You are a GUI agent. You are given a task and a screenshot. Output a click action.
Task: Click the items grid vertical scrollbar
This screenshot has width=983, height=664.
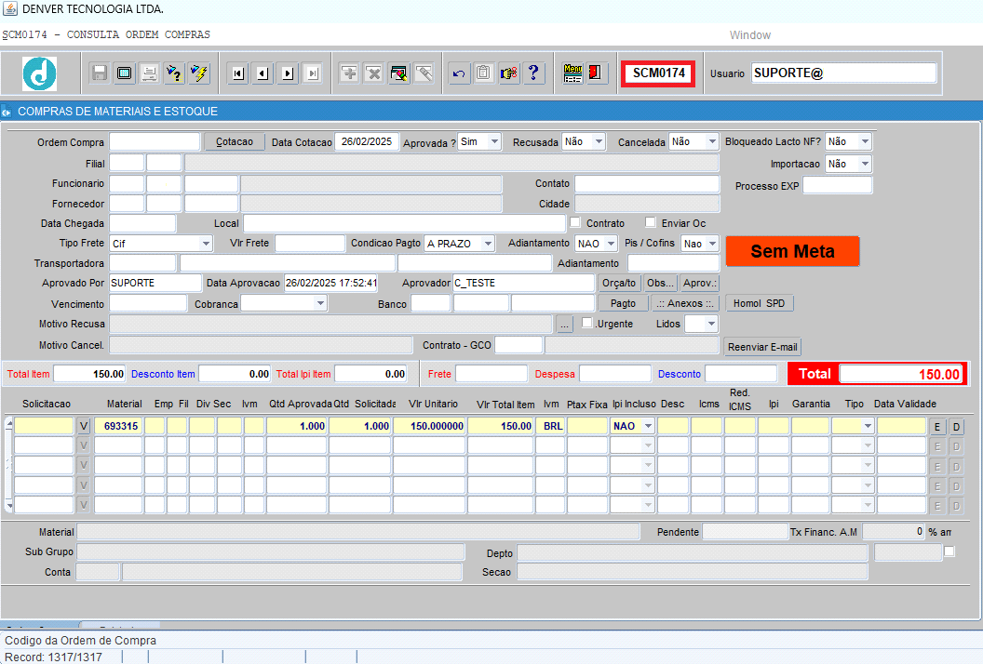(8, 465)
